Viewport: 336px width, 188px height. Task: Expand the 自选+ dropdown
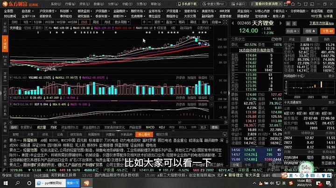[x=294, y=31]
